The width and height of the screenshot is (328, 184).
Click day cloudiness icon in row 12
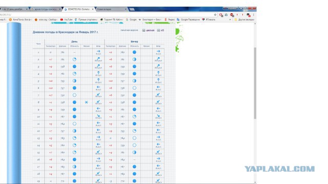[x=74, y=131]
